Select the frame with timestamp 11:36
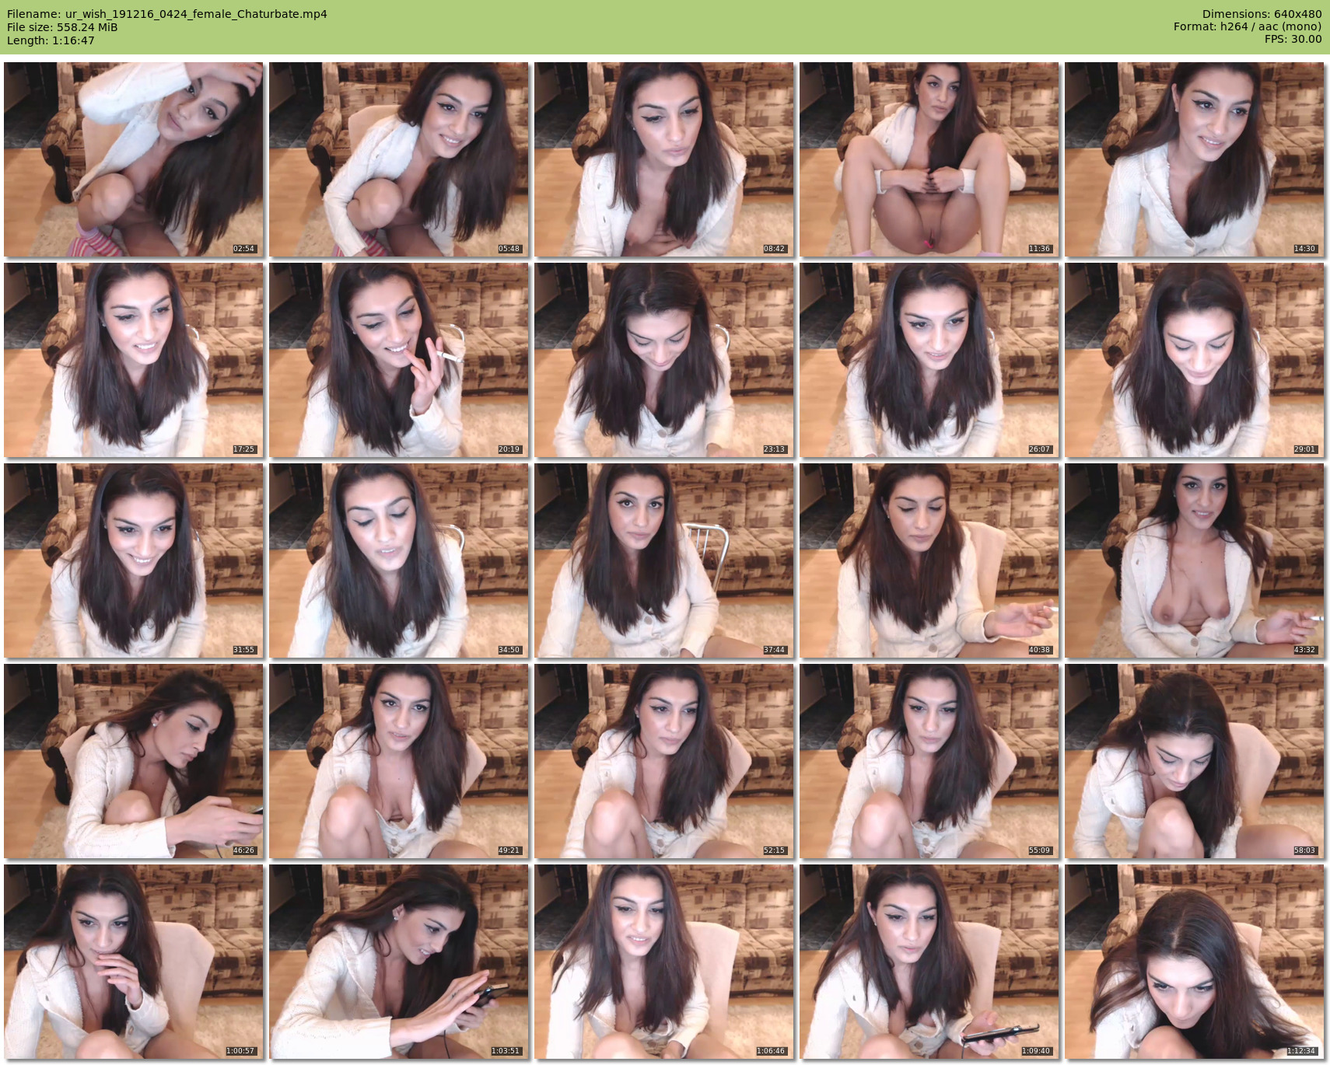1330x1065 pixels. pos(929,159)
